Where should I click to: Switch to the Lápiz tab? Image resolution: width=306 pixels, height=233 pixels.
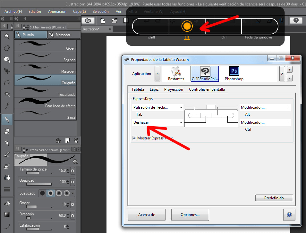click(154, 89)
